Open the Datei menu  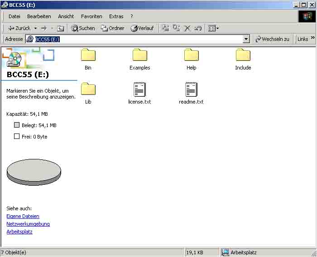pos(14,16)
